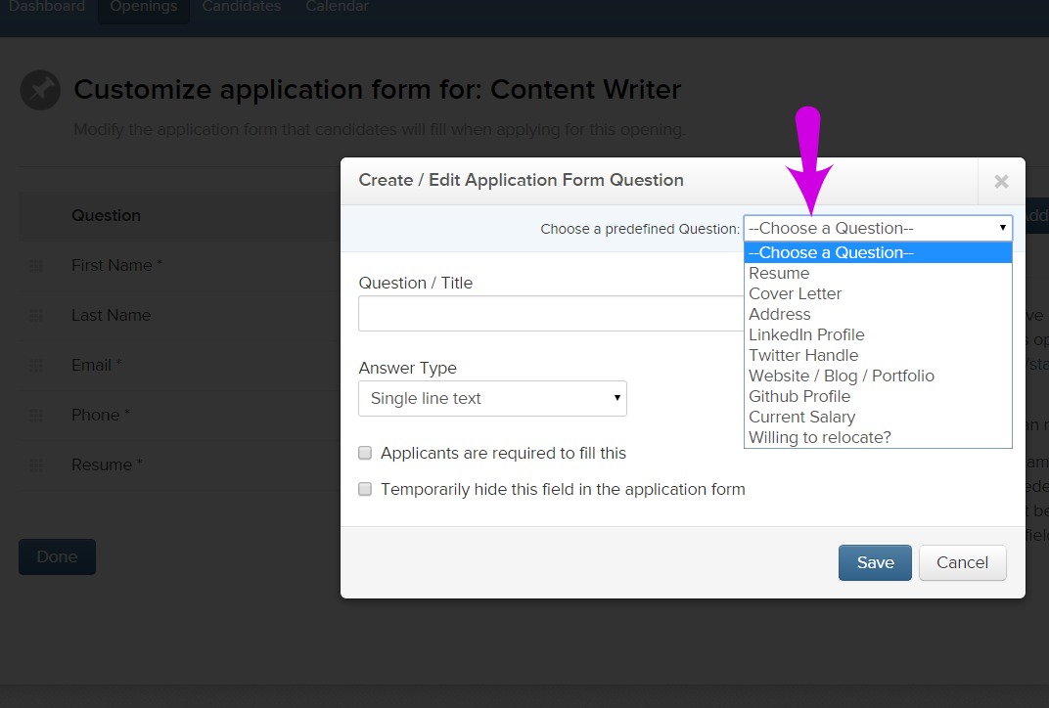Click the drag handle icon for Phone row
This screenshot has height=708, width=1049.
[x=36, y=416]
